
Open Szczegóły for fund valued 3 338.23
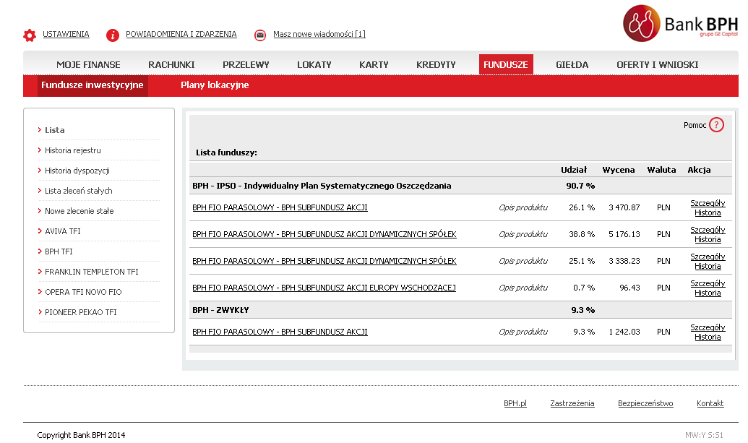708,257
